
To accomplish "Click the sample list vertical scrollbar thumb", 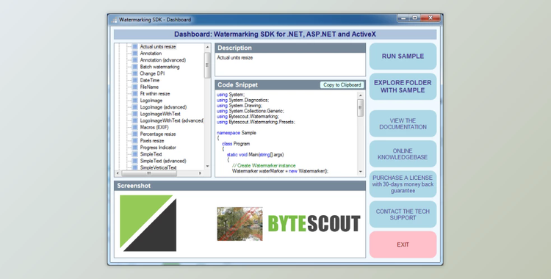I will coord(207,65).
